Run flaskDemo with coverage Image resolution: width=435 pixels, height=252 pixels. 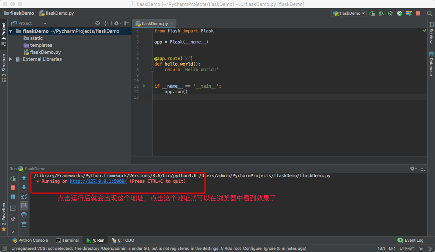pos(390,13)
